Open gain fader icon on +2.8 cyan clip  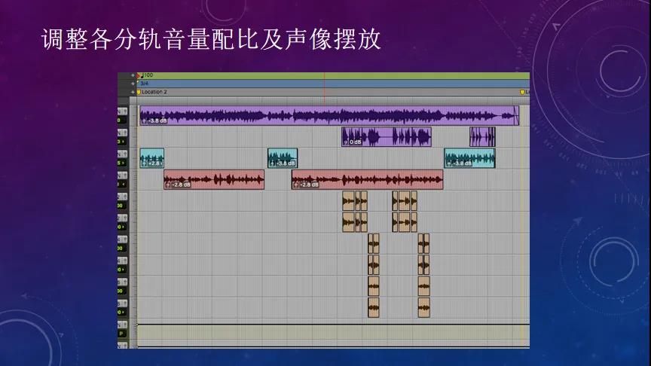145,163
